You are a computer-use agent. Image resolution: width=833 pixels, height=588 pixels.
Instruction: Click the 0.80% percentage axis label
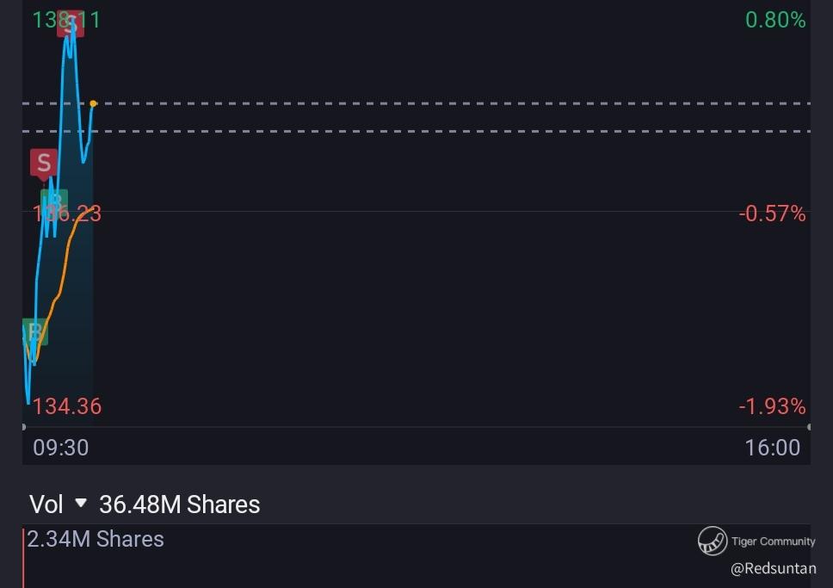pos(775,20)
